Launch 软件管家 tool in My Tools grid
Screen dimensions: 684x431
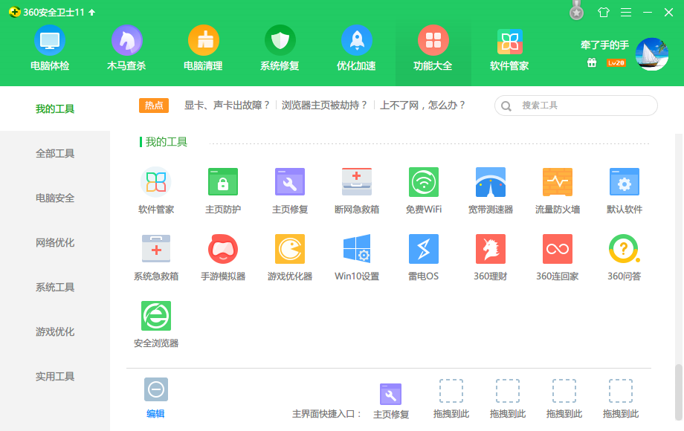click(156, 190)
